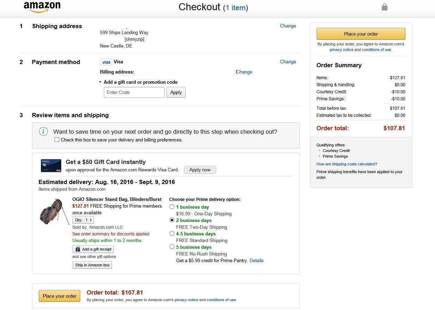435x310 pixels.
Task: Choose 5 business days No-Rush shipping
Action: [x=172, y=247]
